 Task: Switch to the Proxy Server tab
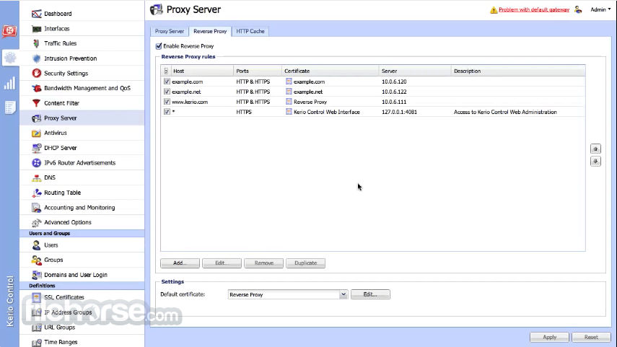click(x=169, y=31)
